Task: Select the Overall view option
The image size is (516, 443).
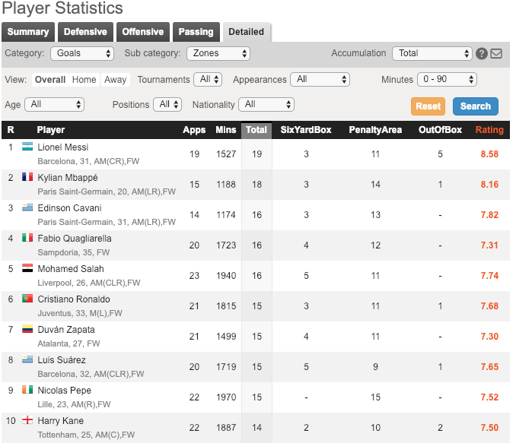Action: point(50,80)
